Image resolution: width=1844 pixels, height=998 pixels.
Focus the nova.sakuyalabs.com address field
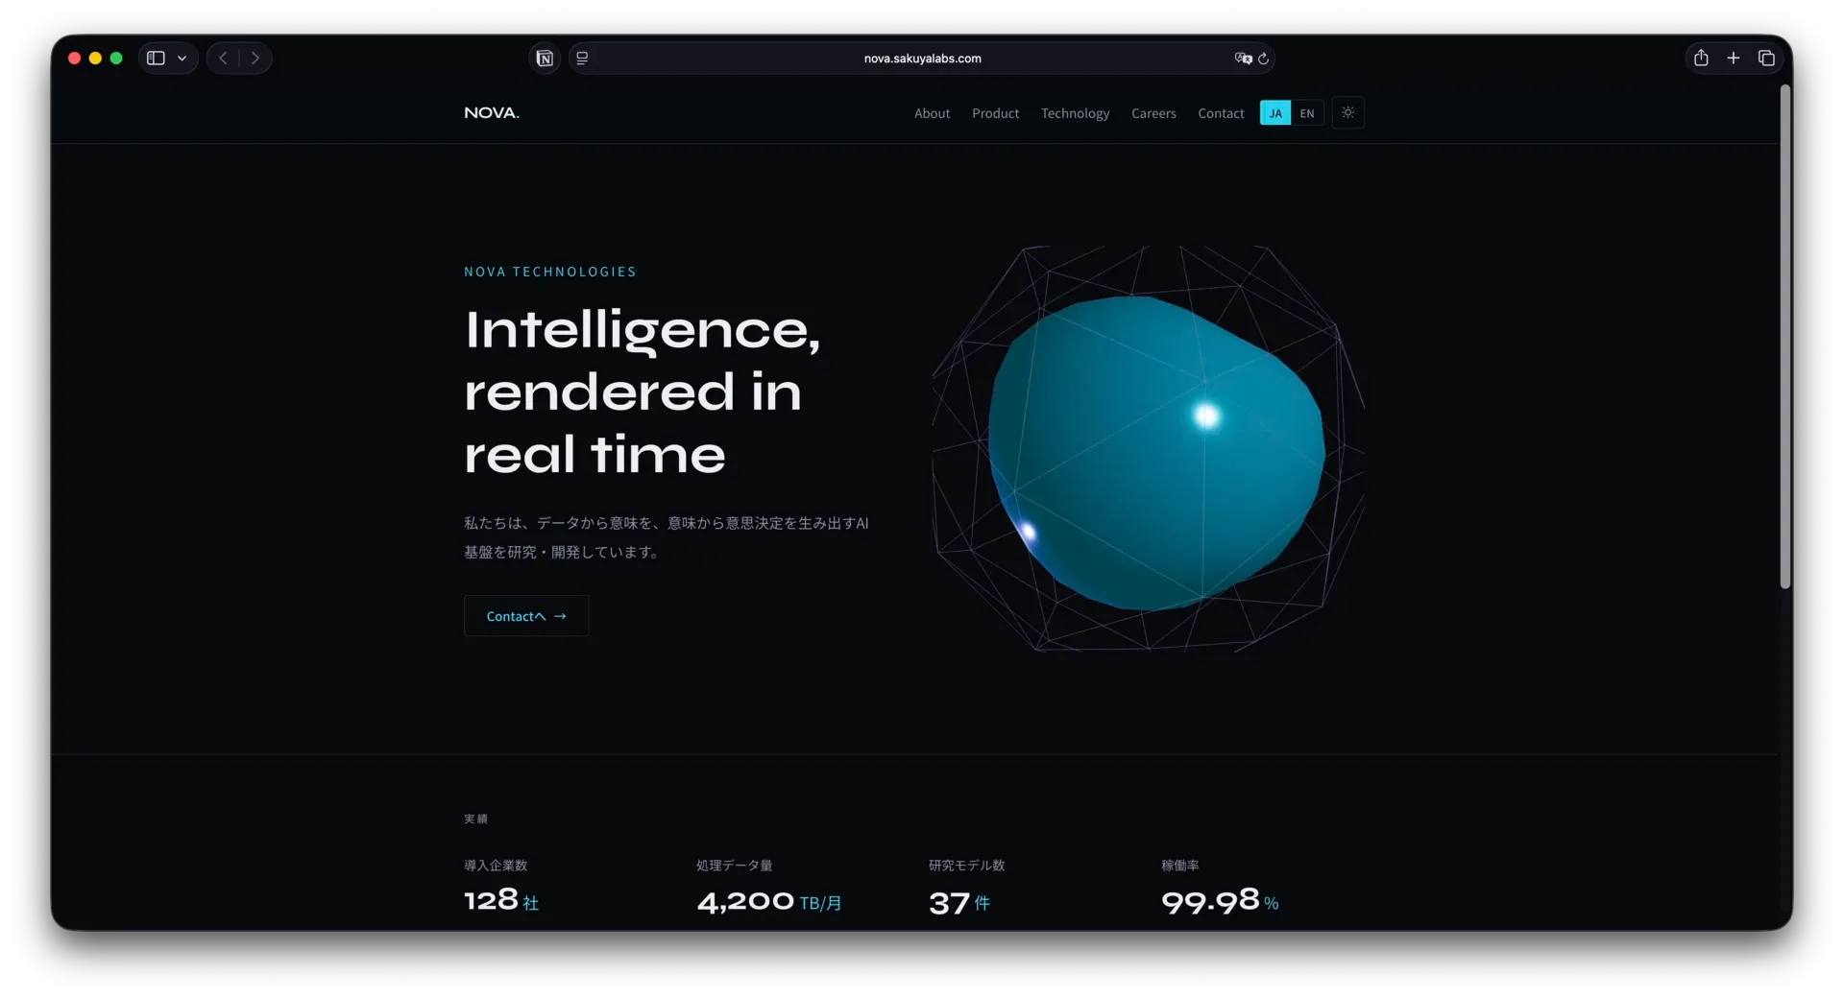[922, 59]
